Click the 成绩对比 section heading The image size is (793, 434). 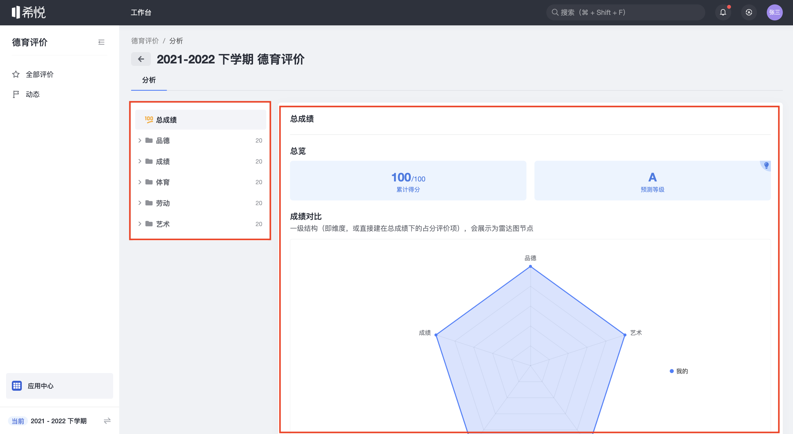(x=306, y=216)
